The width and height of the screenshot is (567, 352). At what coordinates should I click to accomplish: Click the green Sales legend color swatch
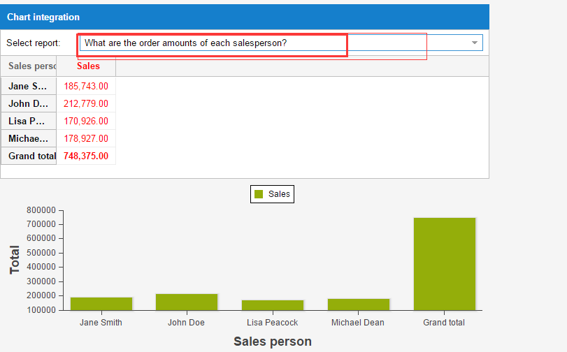pos(259,194)
